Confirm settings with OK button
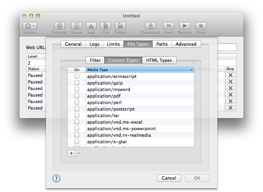263x192 pixels. point(197,178)
